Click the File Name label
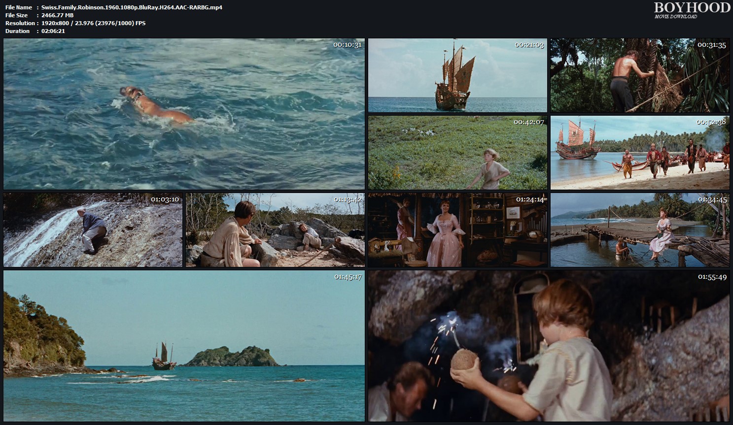 coord(19,7)
